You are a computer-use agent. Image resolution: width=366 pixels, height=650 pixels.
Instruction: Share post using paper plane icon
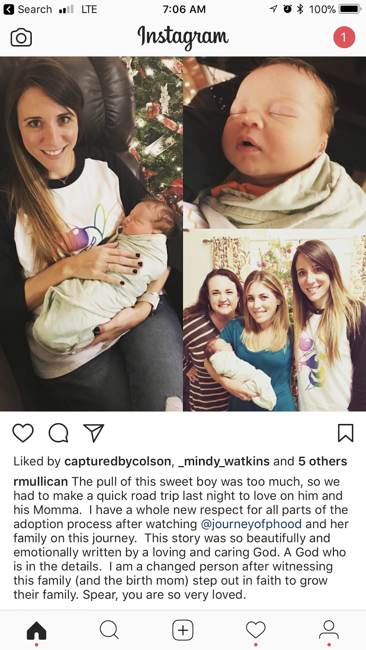[x=94, y=433]
